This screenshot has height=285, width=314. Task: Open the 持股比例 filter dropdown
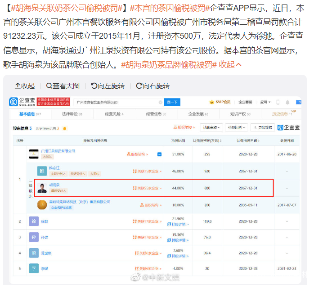pos(235,128)
